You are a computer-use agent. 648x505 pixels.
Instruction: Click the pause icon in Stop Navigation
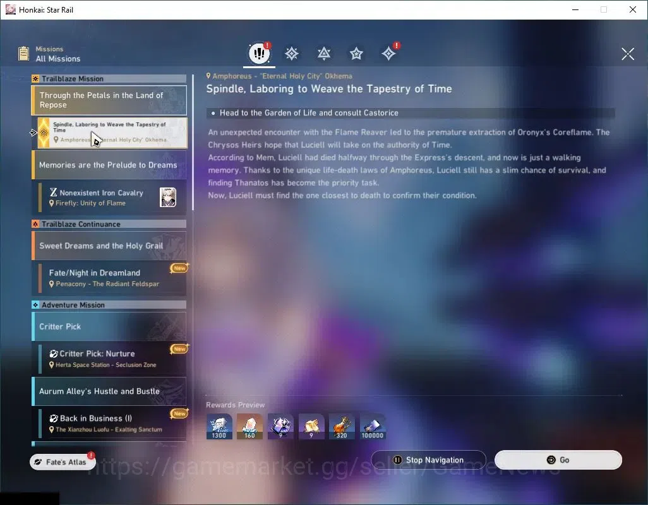[x=397, y=460]
